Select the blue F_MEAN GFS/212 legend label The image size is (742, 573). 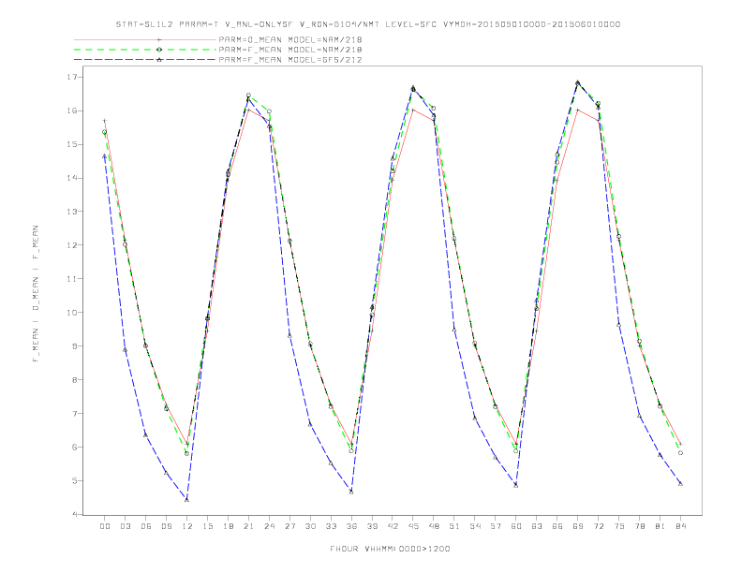tap(290, 60)
